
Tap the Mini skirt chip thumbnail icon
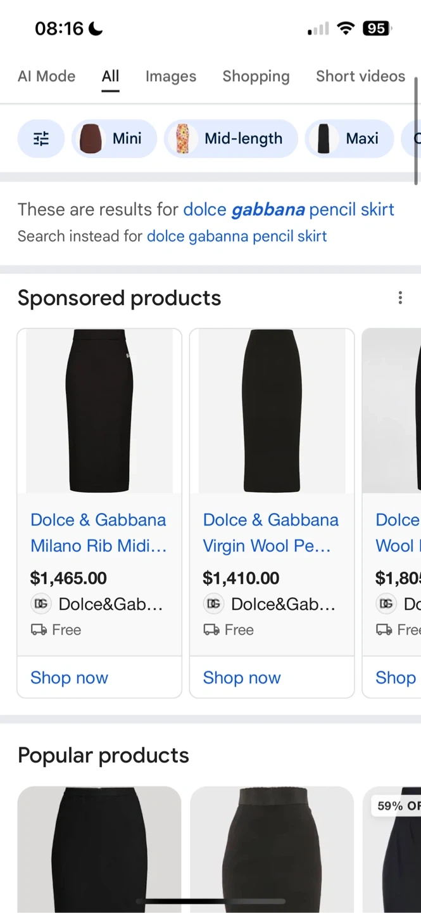click(x=91, y=139)
